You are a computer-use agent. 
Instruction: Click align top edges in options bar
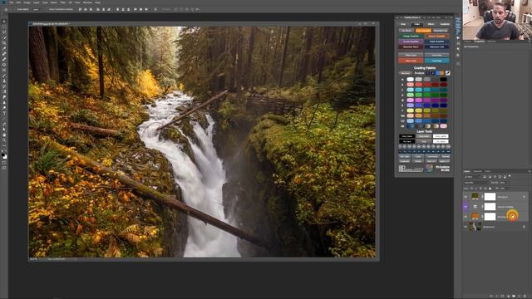(80, 9)
